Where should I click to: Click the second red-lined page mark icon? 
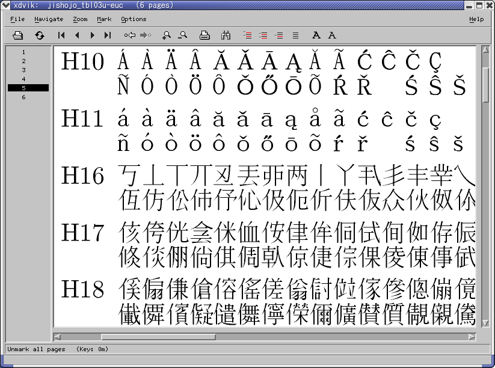(x=263, y=35)
